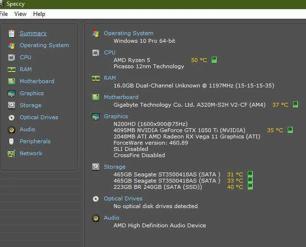Click the Network sidebar card icon
The height and width of the screenshot is (247, 306).
12,154
